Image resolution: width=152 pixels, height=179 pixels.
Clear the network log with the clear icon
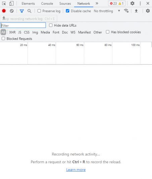12,11
